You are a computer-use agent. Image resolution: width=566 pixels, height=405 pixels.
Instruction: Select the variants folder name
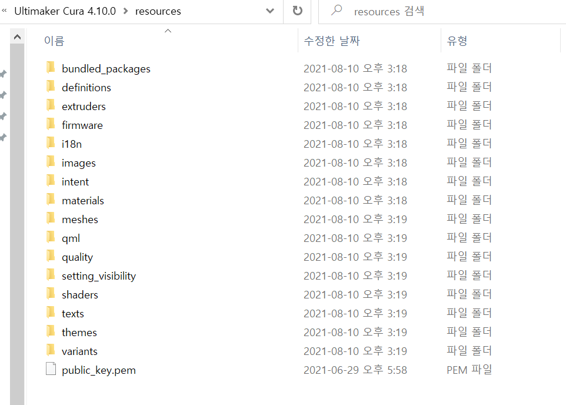(x=79, y=351)
